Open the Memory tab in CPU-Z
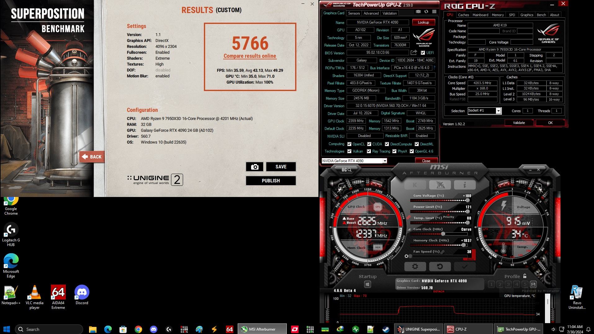The height and width of the screenshot is (334, 594). click(x=498, y=15)
